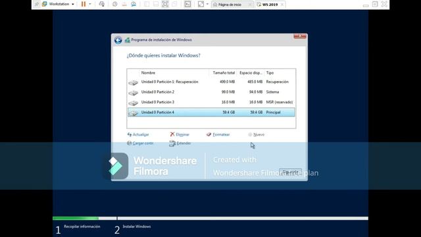Click the Cargar contr. link

[143, 144]
